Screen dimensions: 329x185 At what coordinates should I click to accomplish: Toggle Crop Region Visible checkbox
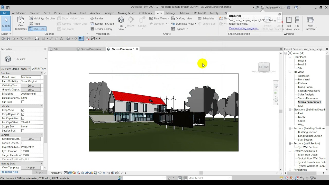coord(23,114)
